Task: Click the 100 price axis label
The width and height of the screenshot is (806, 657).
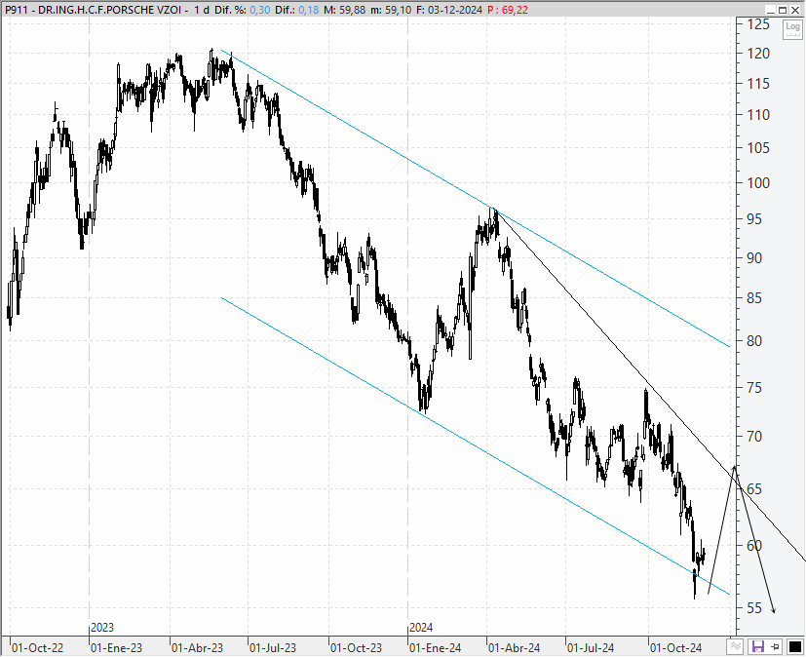Action: [758, 183]
